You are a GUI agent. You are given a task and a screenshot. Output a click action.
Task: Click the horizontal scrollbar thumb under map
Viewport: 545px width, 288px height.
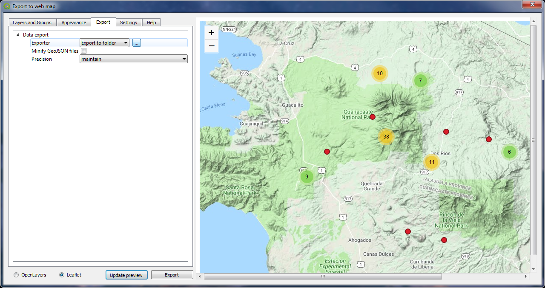(323, 276)
